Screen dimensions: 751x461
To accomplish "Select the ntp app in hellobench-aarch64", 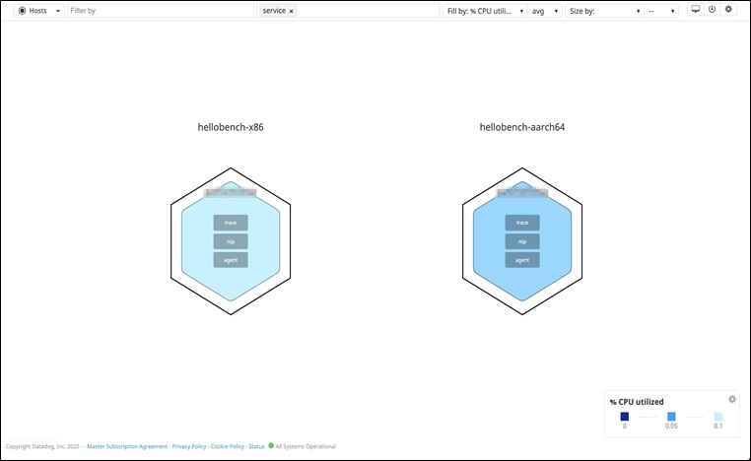I will (522, 241).
